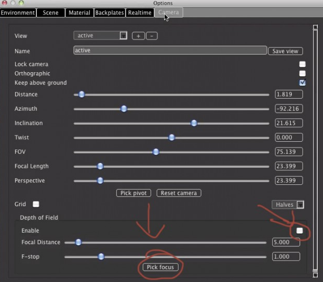The height and width of the screenshot is (282, 323).
Task: Toggle the Orthographic checkbox
Action: point(302,74)
